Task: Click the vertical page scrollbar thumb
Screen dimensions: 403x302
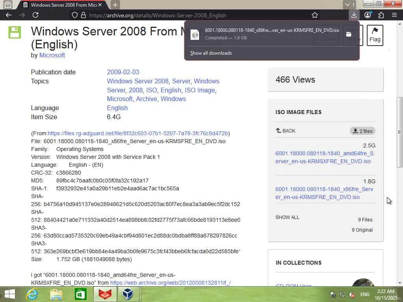Action: click(x=399, y=132)
